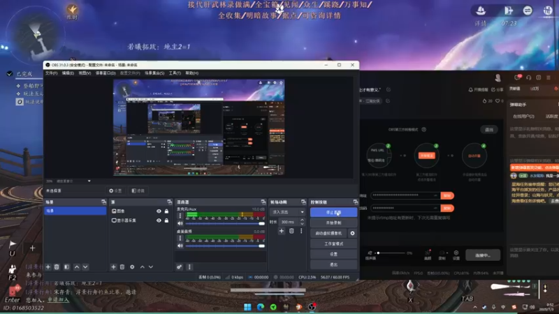
Task: Open 场景集合(S) menu in OBS
Action: point(154,73)
